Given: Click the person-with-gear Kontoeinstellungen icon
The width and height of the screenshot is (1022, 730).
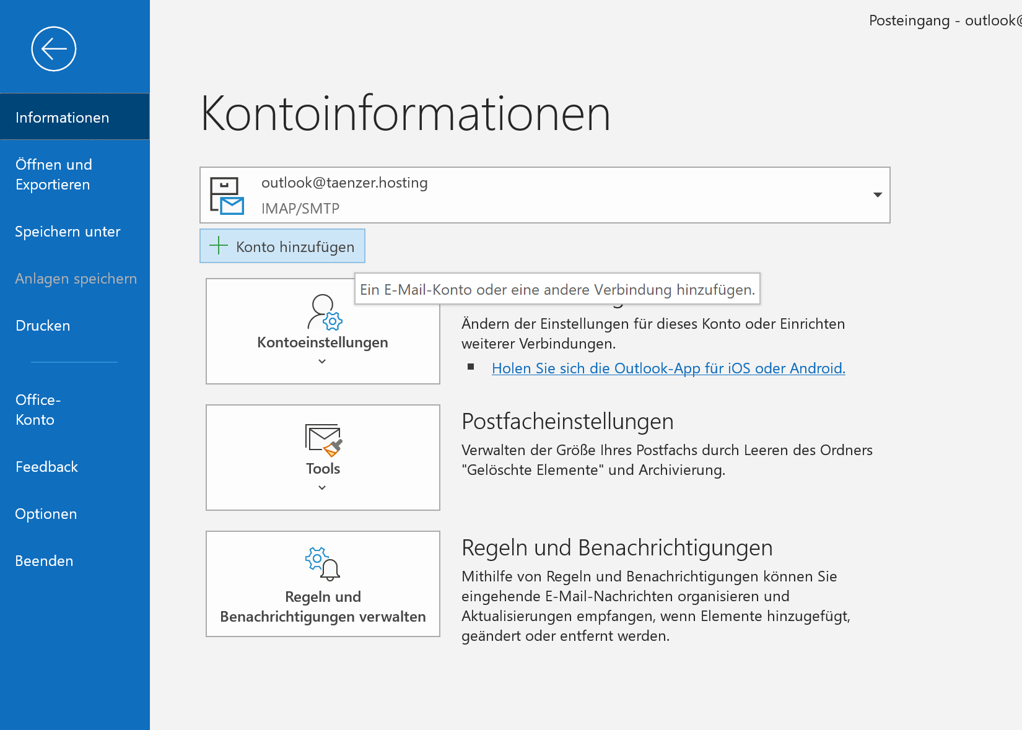Looking at the screenshot, I should 324,313.
